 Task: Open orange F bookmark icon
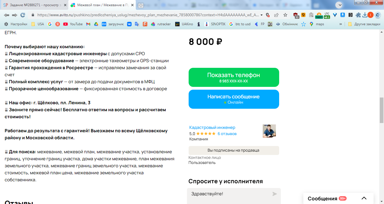pos(145,24)
